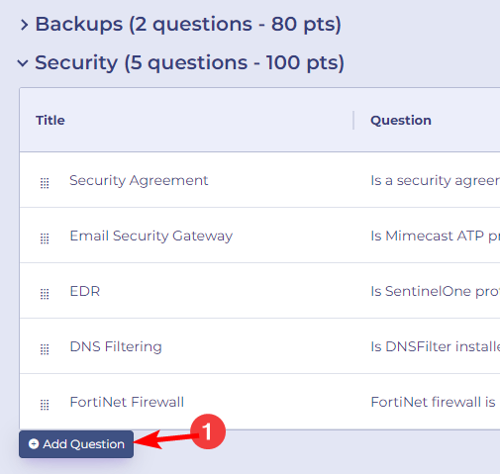This screenshot has height=474, width=500.
Task: Click drag handle icon for Security Agreement
Action: tap(45, 183)
